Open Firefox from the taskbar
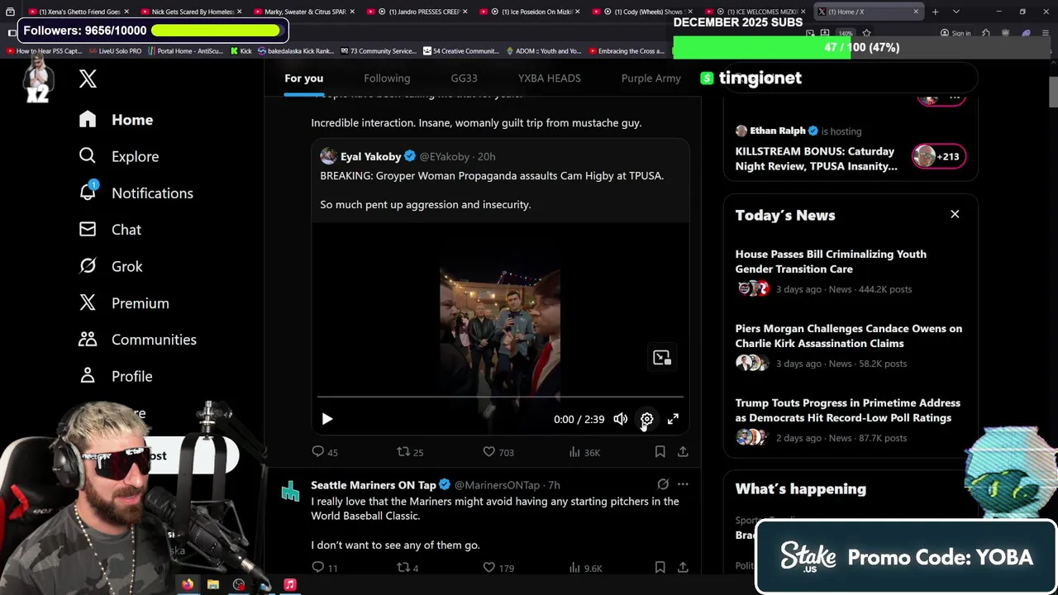 tap(188, 584)
